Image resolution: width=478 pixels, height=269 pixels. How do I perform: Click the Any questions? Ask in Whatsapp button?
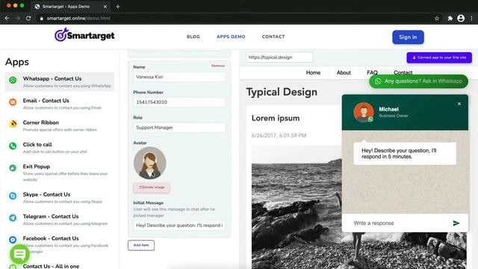click(x=418, y=81)
